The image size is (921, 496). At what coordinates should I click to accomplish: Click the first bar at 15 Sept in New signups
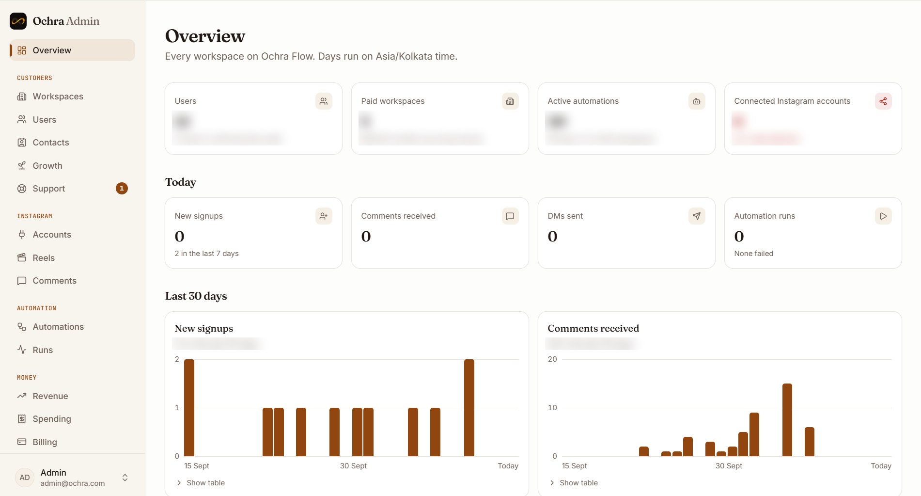[189, 408]
